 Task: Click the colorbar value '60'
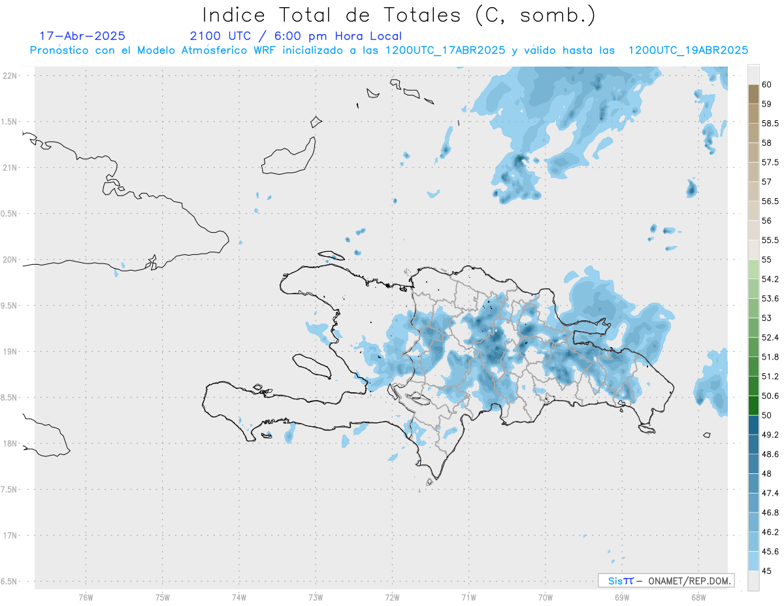tap(767, 84)
